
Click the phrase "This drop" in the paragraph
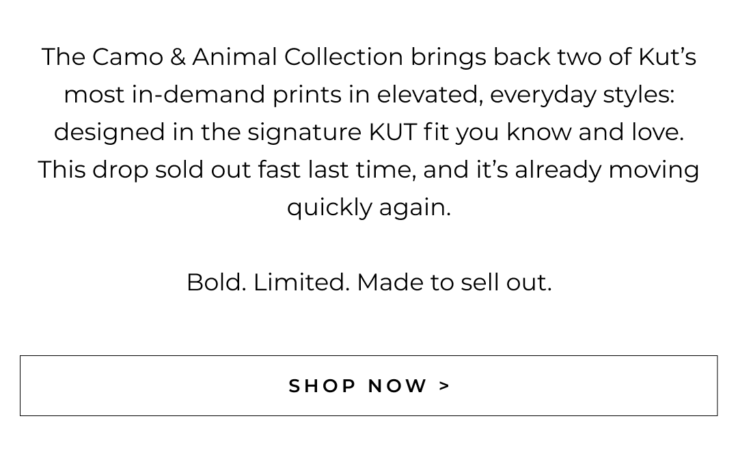click(x=92, y=169)
